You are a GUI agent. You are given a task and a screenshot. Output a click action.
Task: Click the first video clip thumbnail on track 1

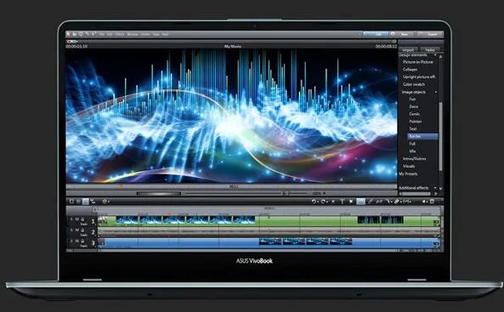[x=127, y=220]
